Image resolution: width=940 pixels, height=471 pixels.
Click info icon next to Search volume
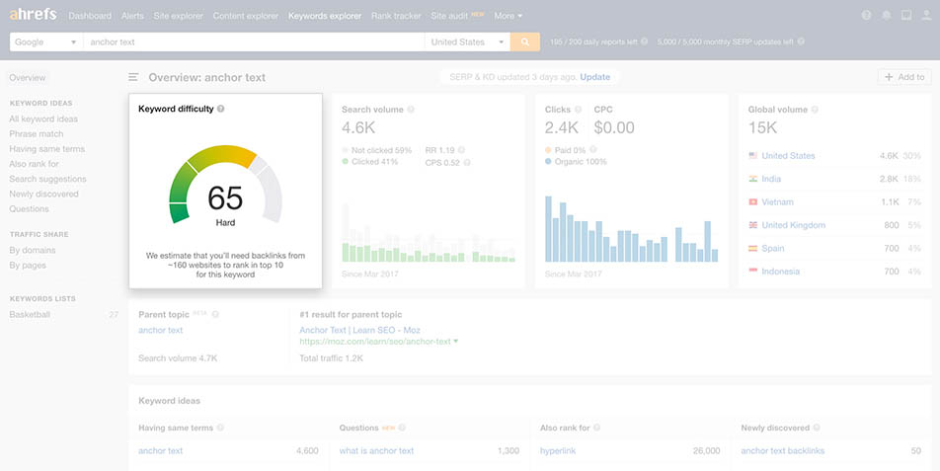pos(411,110)
